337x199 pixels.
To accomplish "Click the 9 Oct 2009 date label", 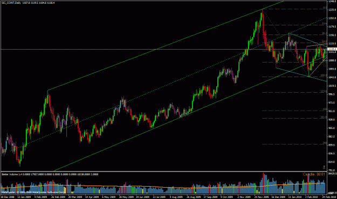I will [227, 197].
